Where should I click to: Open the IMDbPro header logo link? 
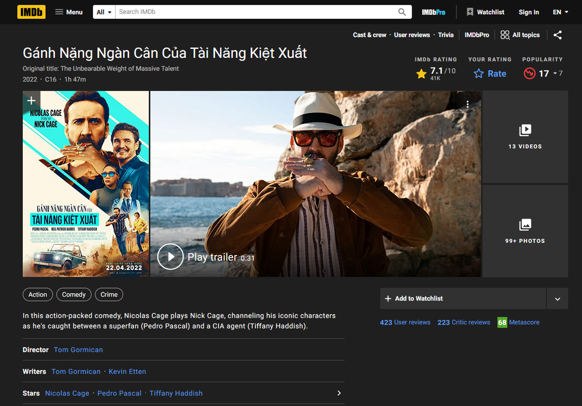(433, 12)
